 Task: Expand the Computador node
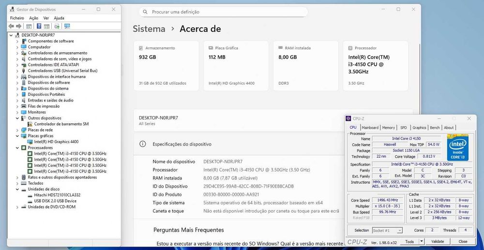[17, 47]
